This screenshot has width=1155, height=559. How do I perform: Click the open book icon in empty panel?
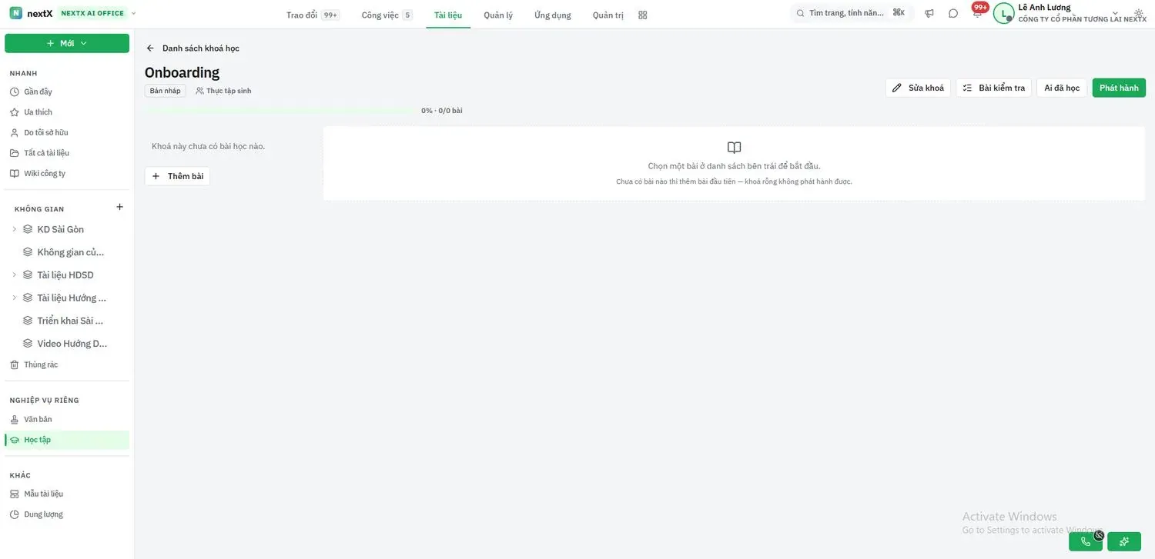pyautogui.click(x=734, y=148)
